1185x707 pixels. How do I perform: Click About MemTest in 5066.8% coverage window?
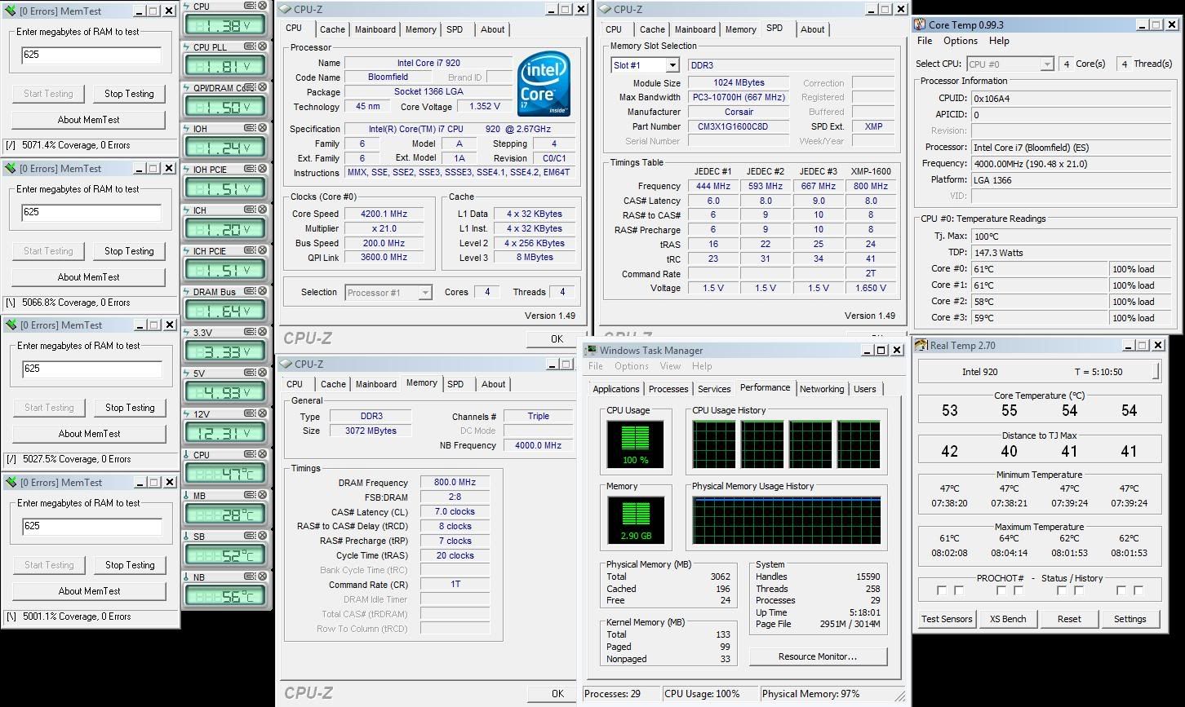click(x=88, y=277)
